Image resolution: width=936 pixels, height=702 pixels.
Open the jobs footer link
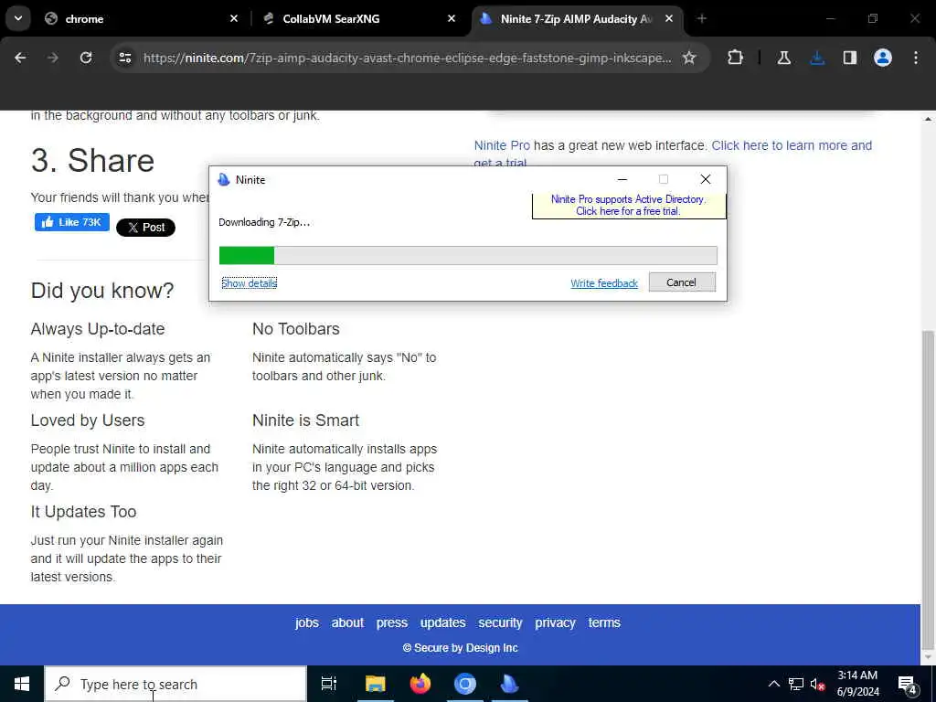307,622
